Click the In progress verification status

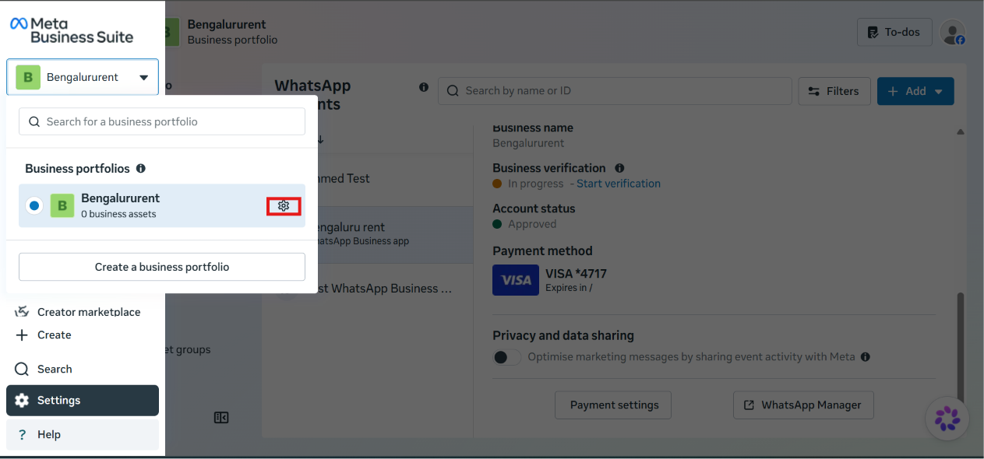535,184
